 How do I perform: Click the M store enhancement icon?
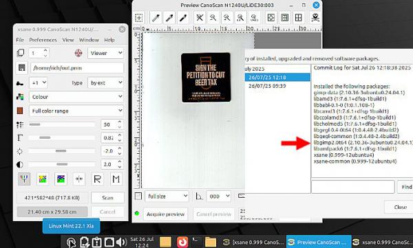(116, 179)
